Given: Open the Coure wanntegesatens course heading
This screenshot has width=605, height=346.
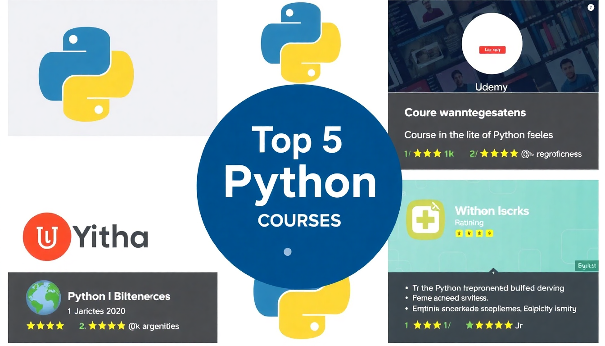Looking at the screenshot, I should coord(465,113).
